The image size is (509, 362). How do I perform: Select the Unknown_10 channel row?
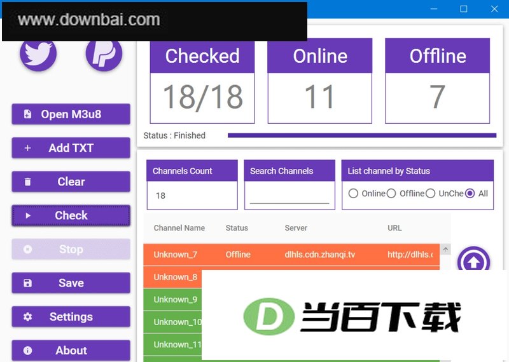172,322
